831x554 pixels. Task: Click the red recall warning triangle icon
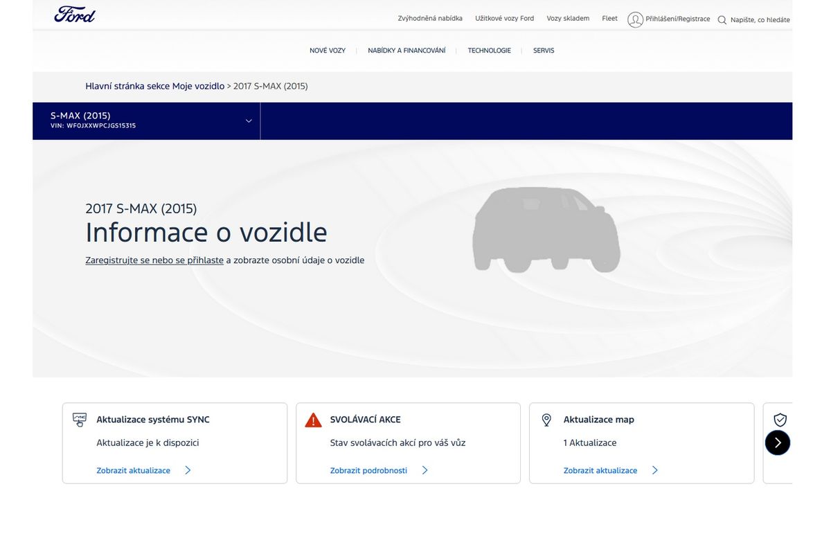(x=314, y=420)
